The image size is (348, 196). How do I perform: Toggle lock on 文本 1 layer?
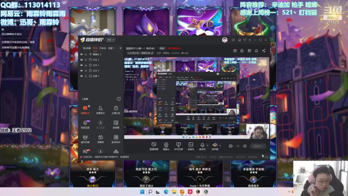coord(86,65)
